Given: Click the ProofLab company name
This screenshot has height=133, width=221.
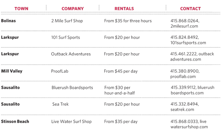Looking at the screenshot, I should click(60, 71).
